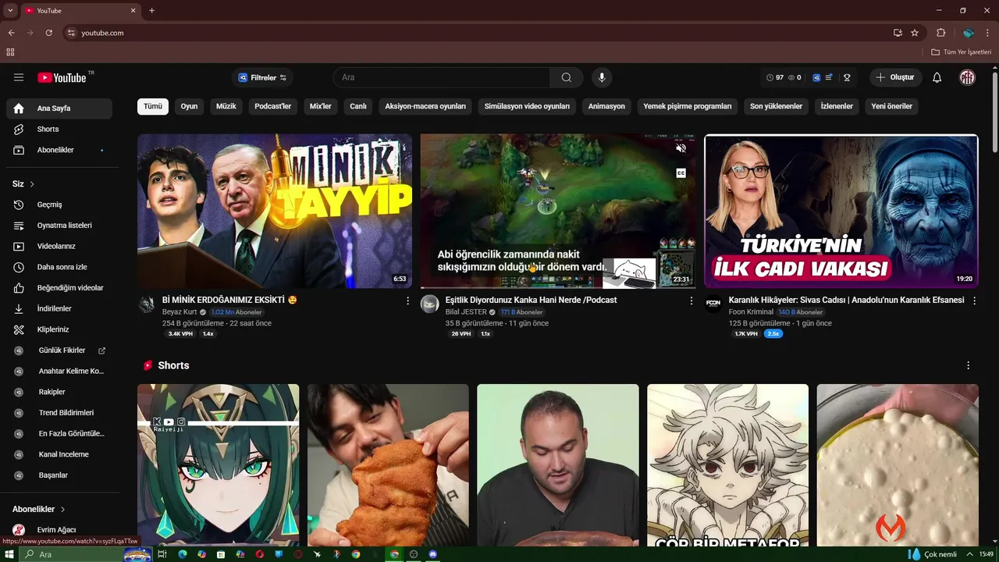The height and width of the screenshot is (562, 999).
Task: Open Geçmiş history page
Action: click(59, 205)
